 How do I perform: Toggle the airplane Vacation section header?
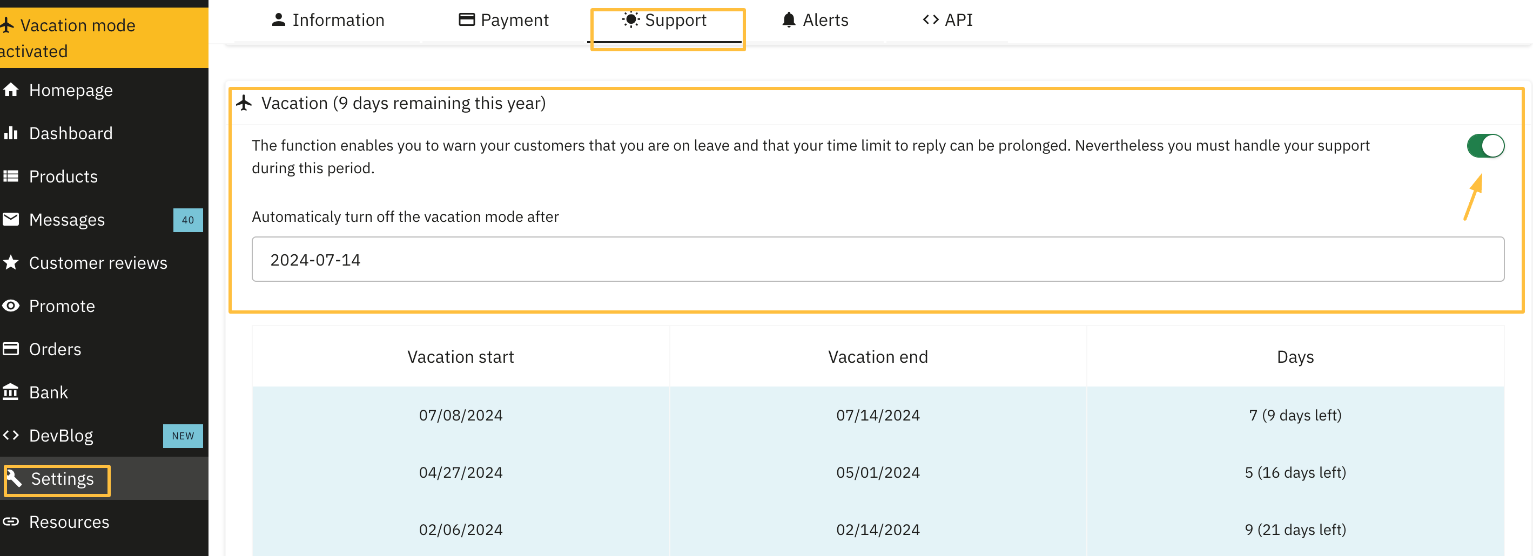point(403,102)
